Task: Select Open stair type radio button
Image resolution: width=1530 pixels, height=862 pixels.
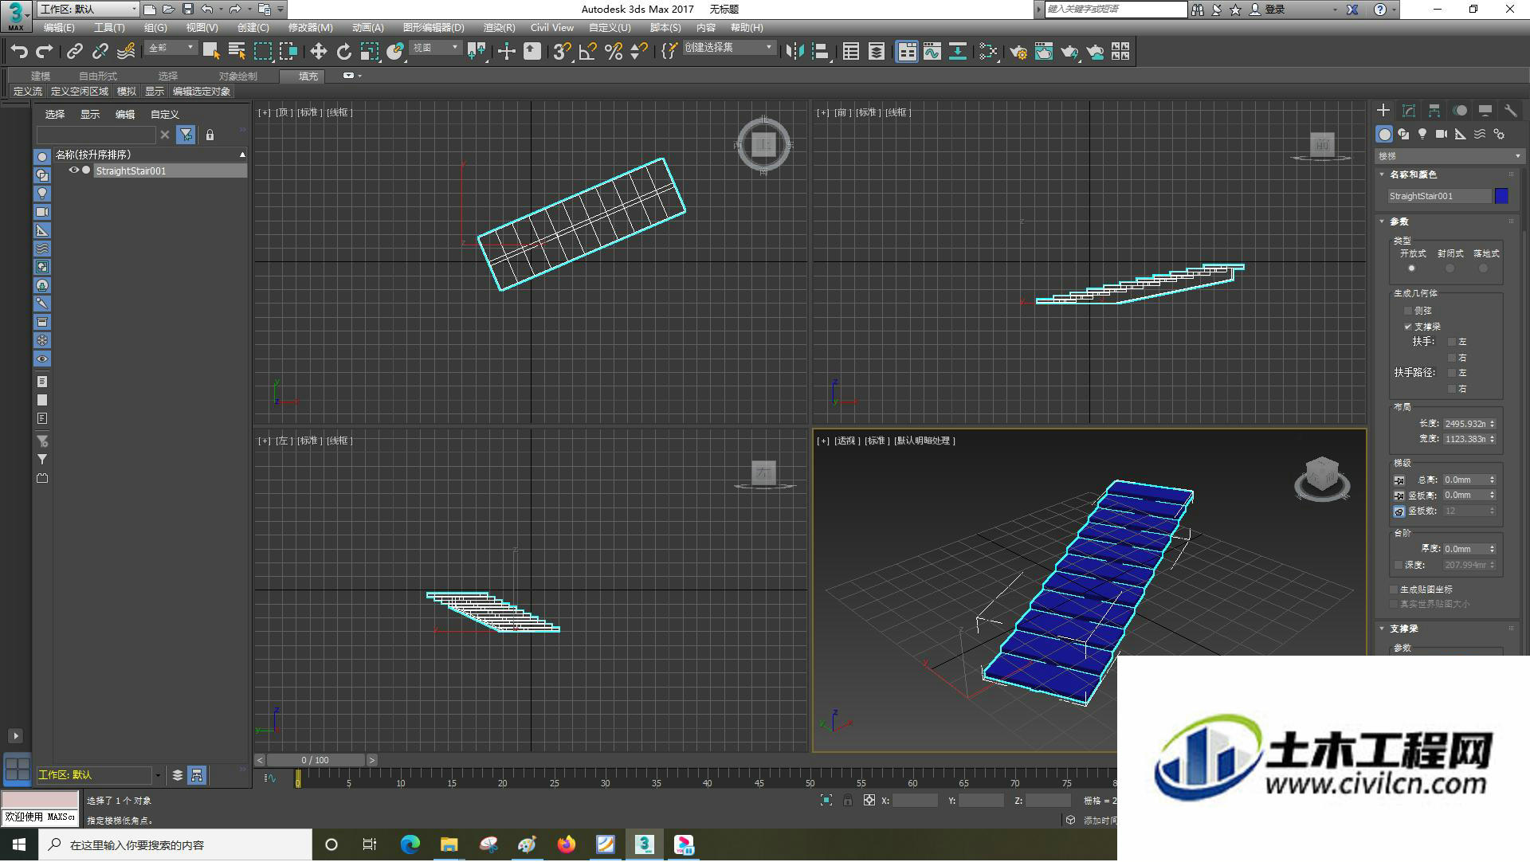Action: pos(1411,268)
